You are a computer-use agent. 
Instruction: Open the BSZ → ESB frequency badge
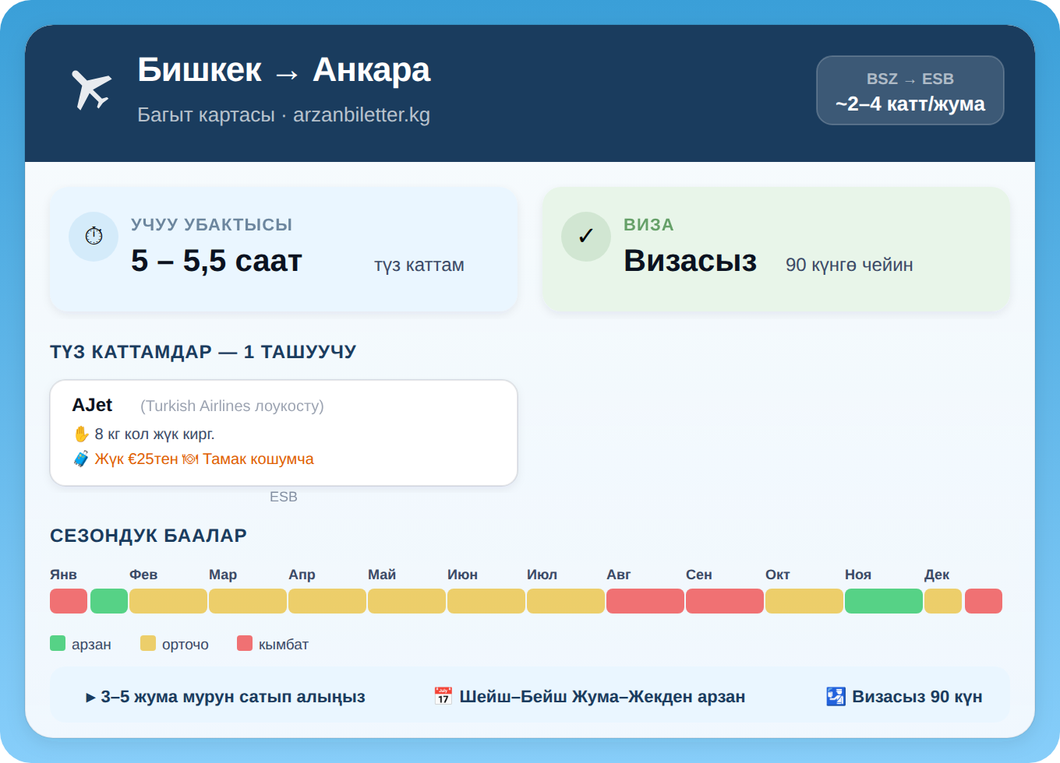point(910,90)
